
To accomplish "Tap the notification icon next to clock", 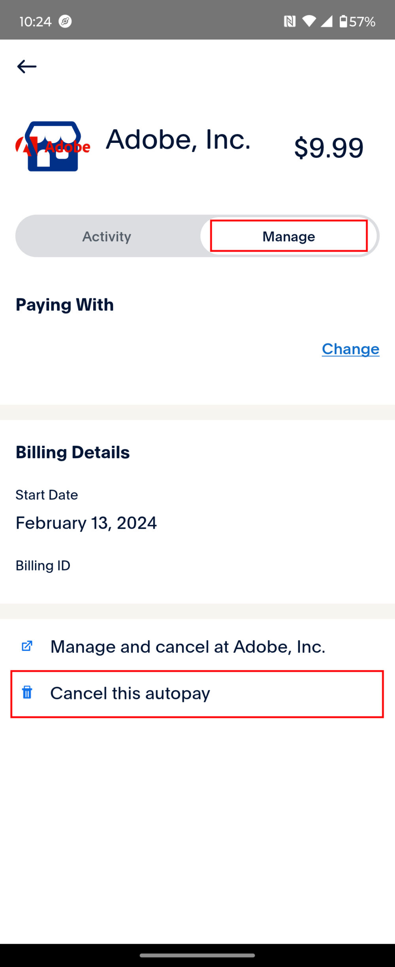I will (x=65, y=21).
